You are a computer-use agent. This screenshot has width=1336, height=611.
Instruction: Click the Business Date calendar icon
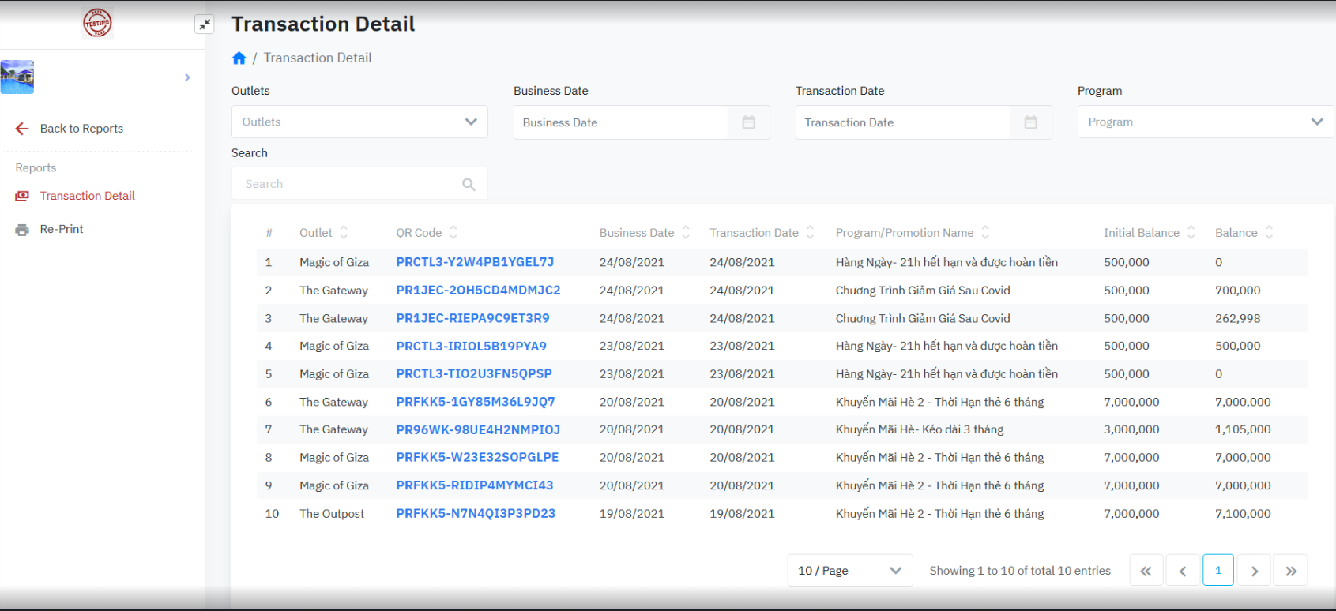[748, 122]
